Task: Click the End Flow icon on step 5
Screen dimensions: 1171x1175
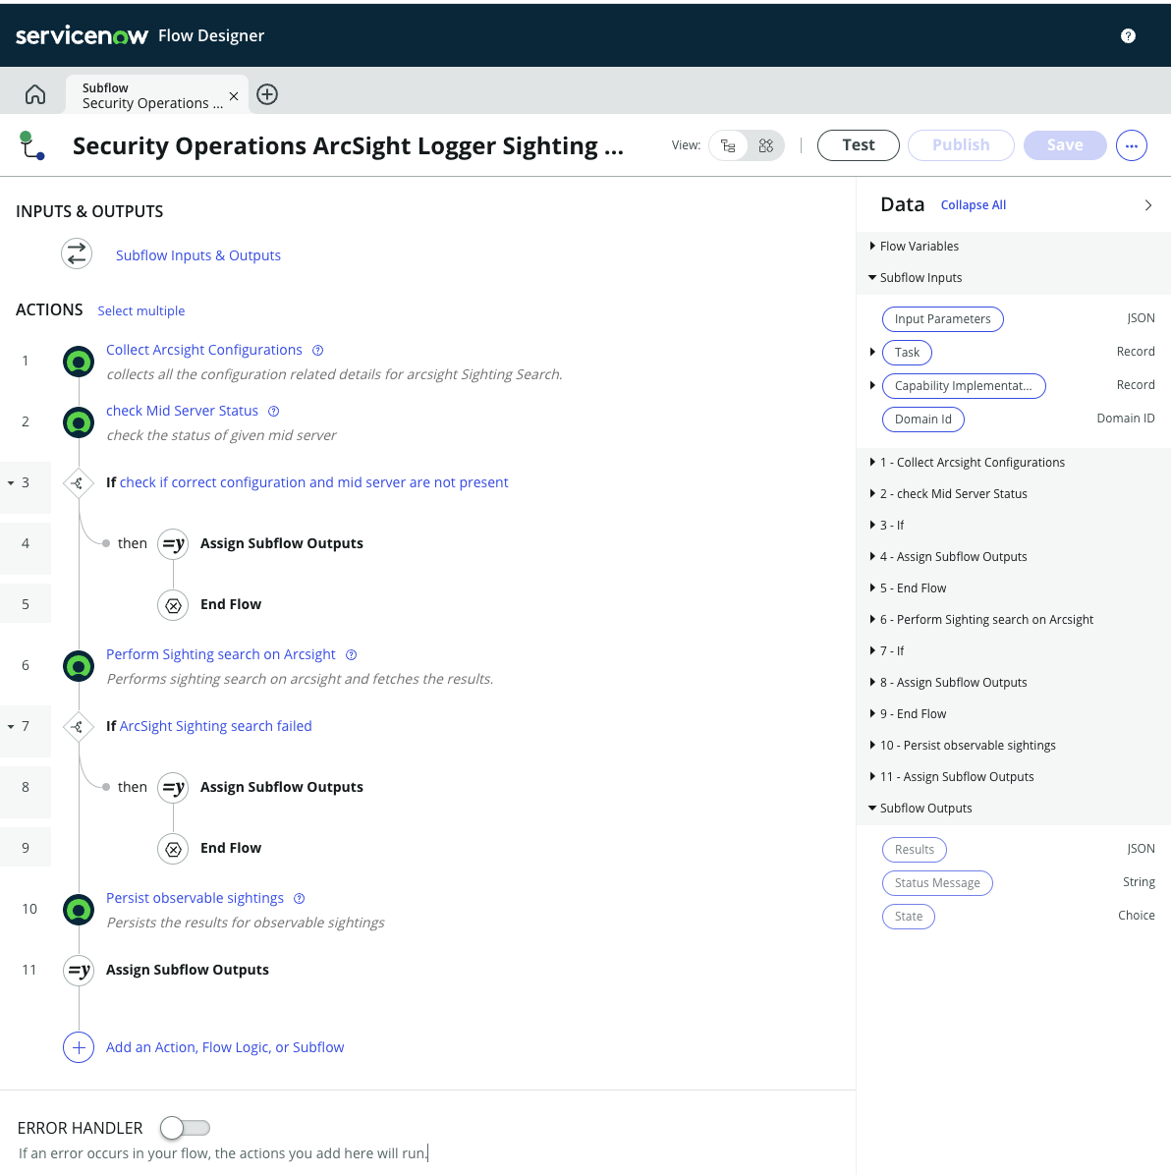Action: pyautogui.click(x=173, y=605)
